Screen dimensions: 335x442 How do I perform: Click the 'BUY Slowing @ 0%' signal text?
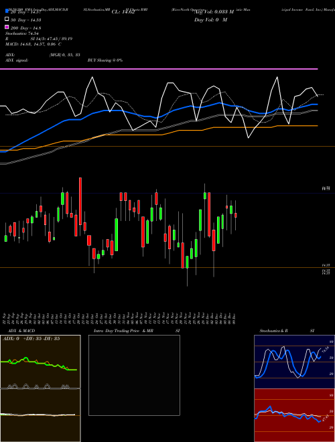tap(105, 60)
